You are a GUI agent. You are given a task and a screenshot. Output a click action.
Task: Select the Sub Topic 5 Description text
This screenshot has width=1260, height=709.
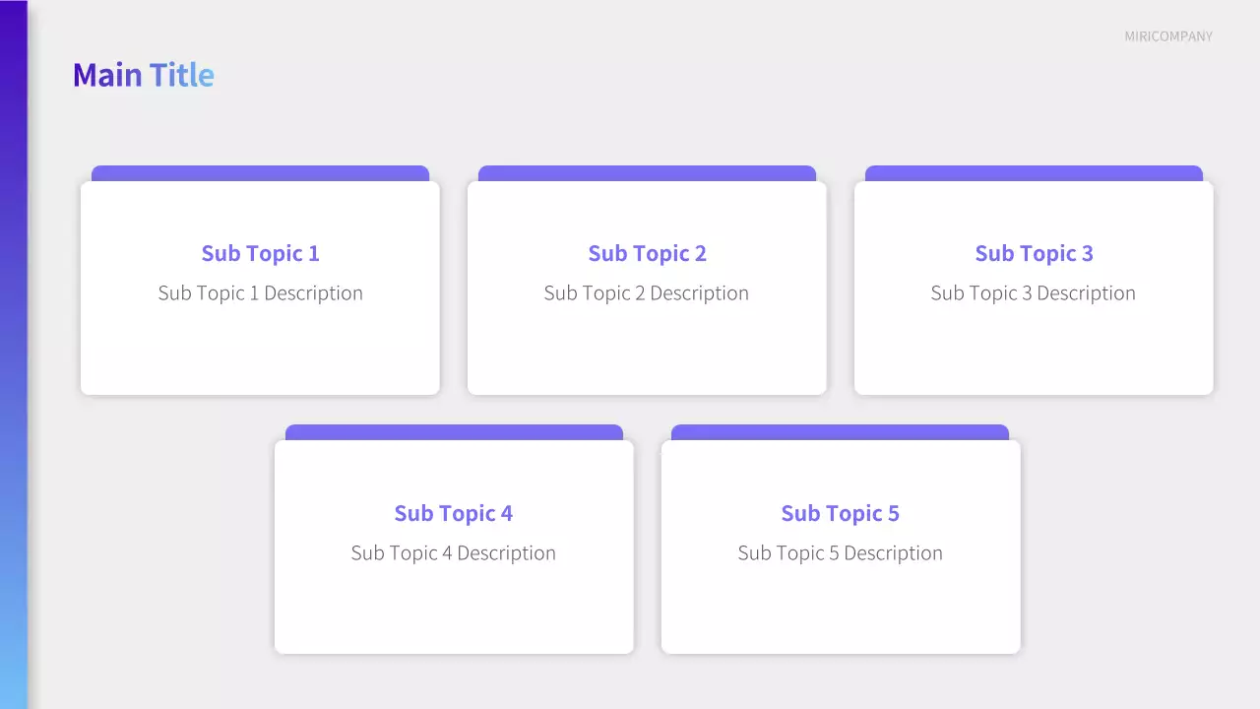pyautogui.click(x=840, y=553)
